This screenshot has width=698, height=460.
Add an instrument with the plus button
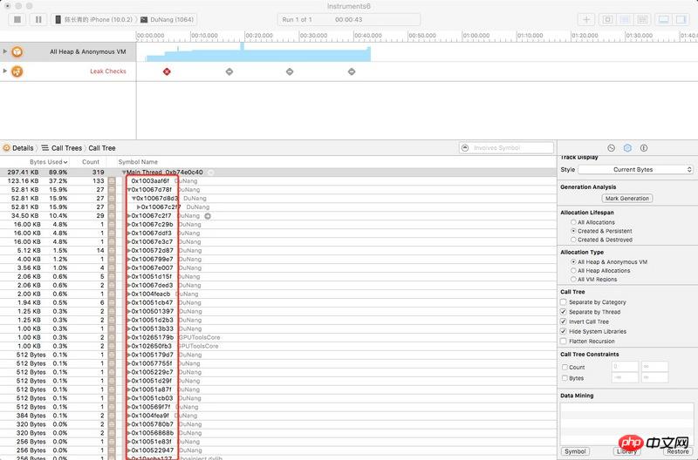[586, 19]
